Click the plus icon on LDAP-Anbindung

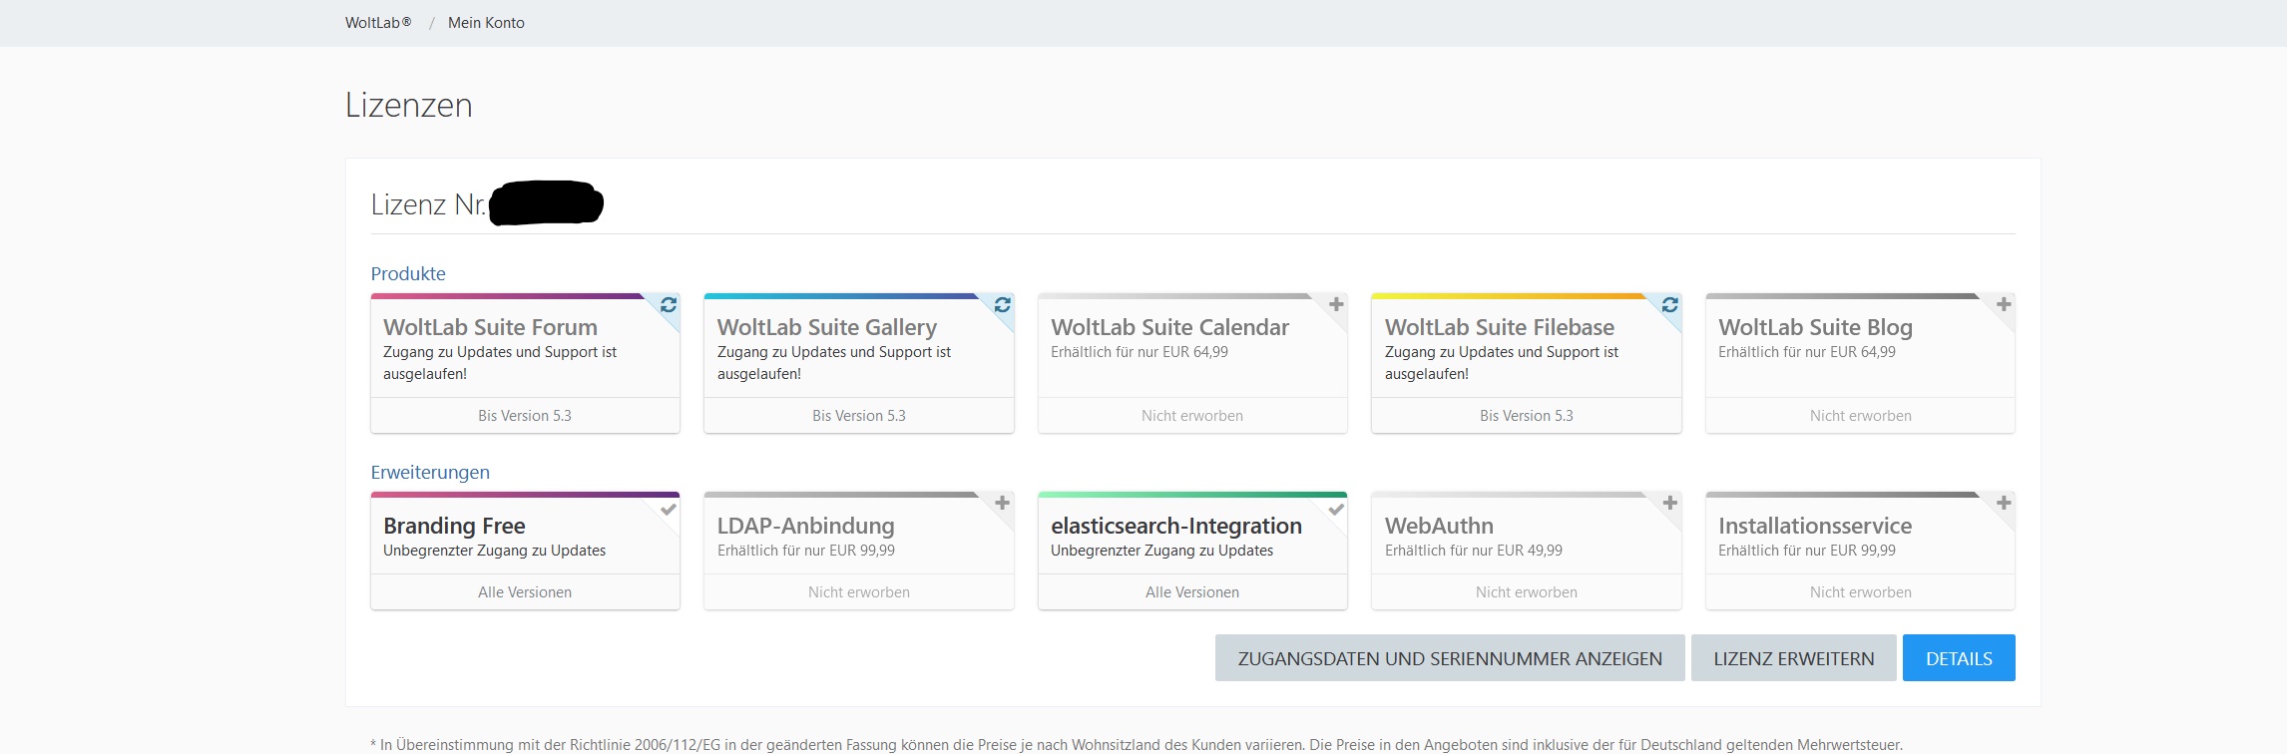point(1002,503)
